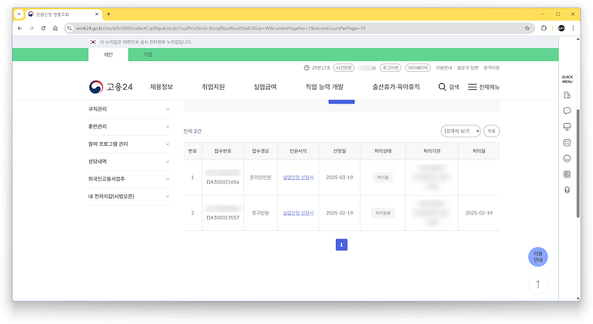This screenshot has width=593, height=324.
Task: Select receipt number IIA300013557
Action: point(223,218)
